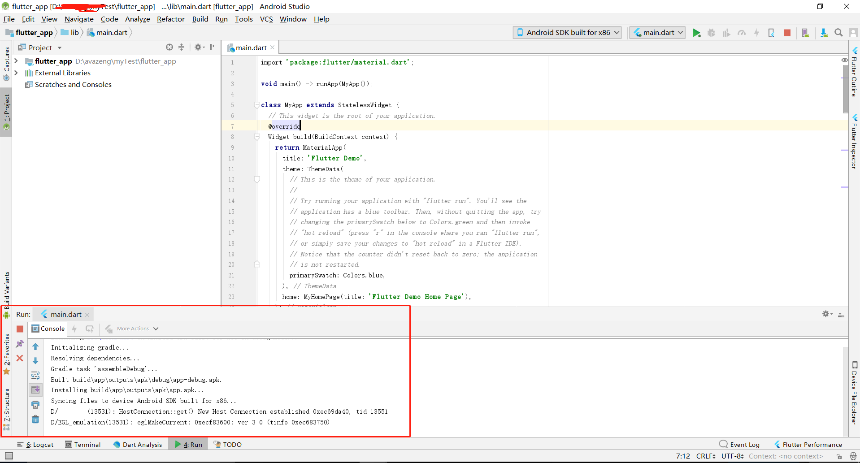Viewport: 860px width, 463px height.
Task: Open the More Actions dropdown in Run panel
Action: (132, 329)
